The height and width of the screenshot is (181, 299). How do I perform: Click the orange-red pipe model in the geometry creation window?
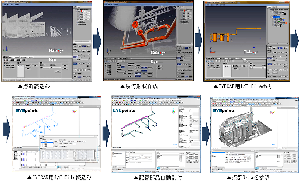coord(148,34)
